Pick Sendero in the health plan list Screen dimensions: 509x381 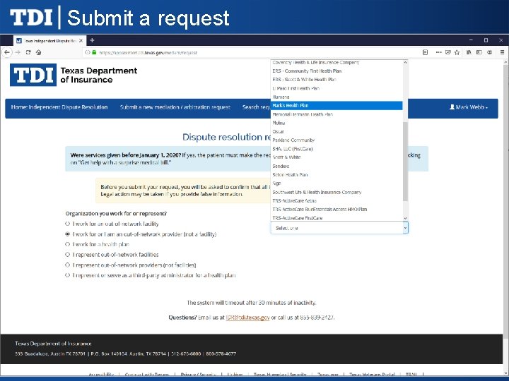(x=337, y=167)
